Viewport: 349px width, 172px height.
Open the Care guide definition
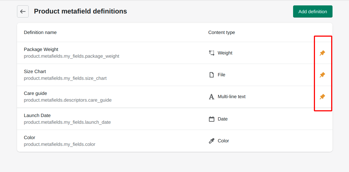coord(35,93)
